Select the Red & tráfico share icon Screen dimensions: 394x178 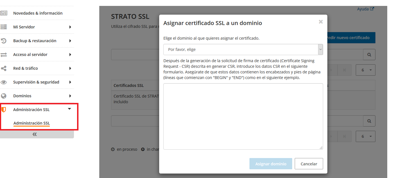click(x=4, y=68)
